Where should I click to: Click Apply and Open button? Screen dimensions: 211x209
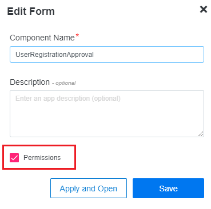(x=89, y=188)
